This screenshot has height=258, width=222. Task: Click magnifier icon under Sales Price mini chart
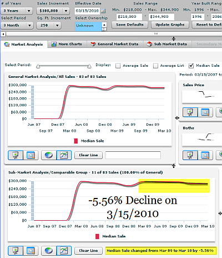[205, 112]
